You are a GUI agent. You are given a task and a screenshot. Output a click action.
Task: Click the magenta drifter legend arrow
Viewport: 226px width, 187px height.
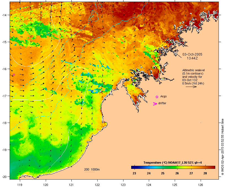click(x=155, y=104)
